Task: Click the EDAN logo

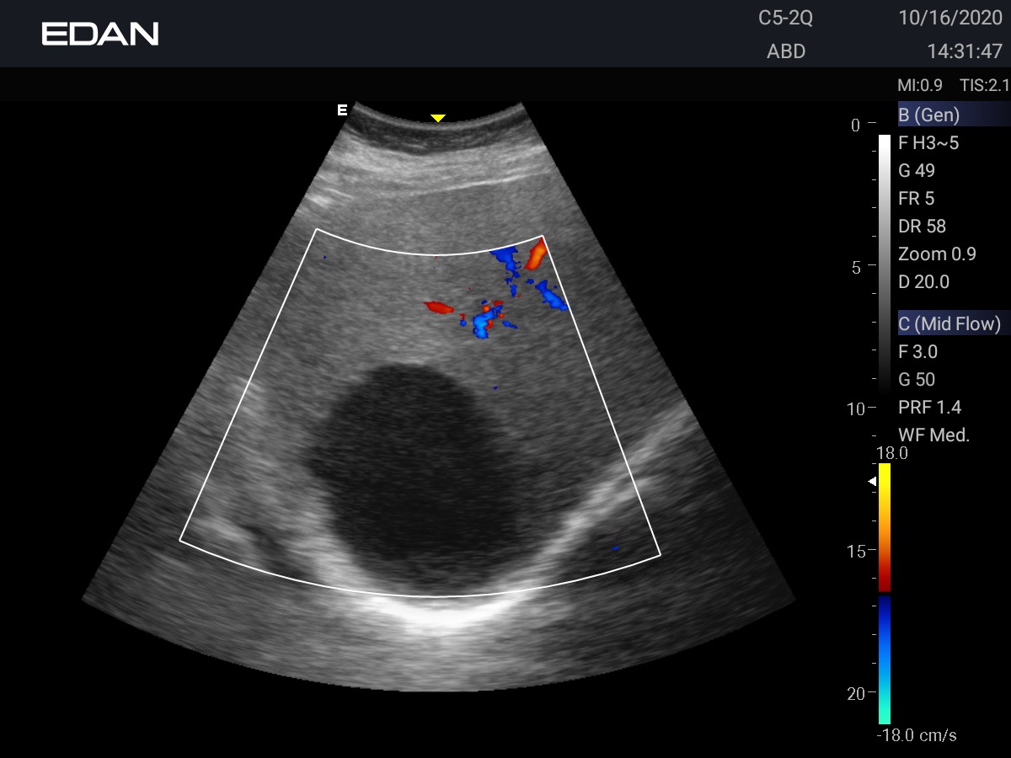Action: click(x=100, y=34)
